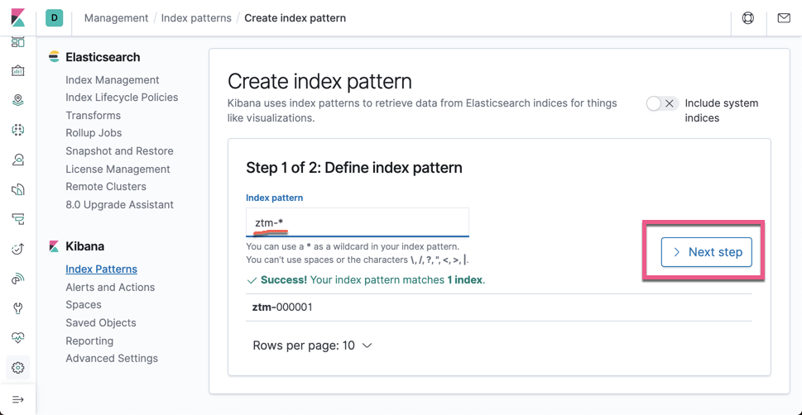Viewport: 802px width, 415px height.
Task: Expand the side navigation menu
Action: click(18, 399)
